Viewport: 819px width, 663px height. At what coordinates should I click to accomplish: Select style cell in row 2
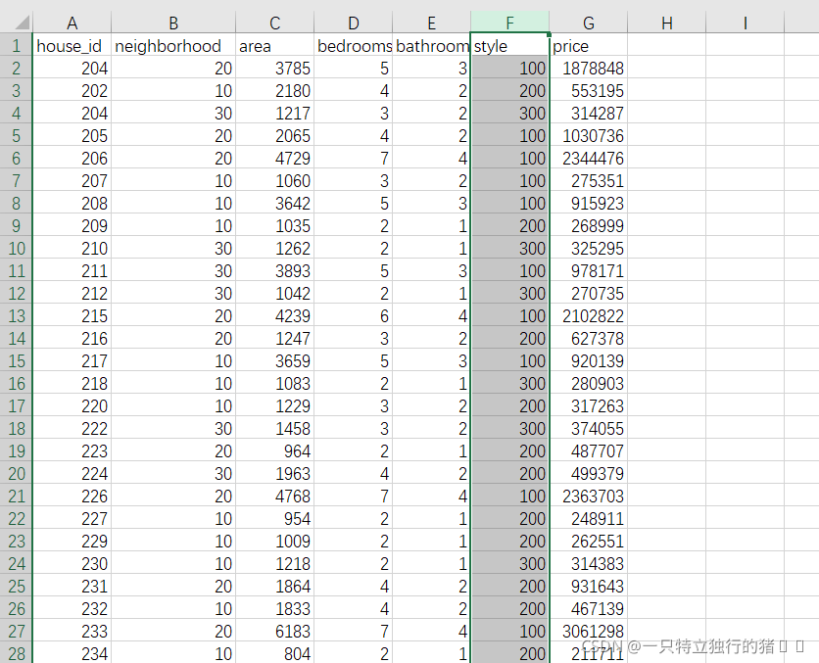tap(509, 68)
